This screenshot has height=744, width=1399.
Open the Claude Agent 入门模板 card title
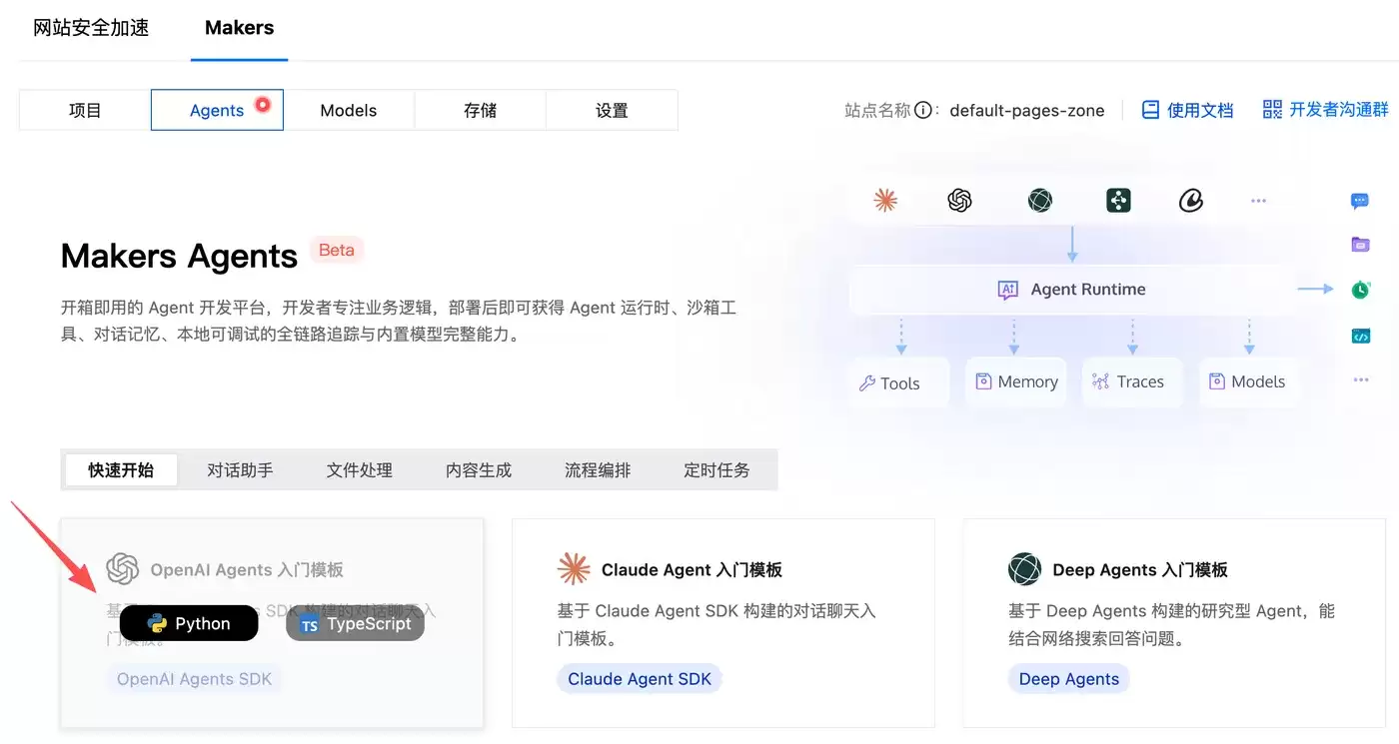pos(692,570)
